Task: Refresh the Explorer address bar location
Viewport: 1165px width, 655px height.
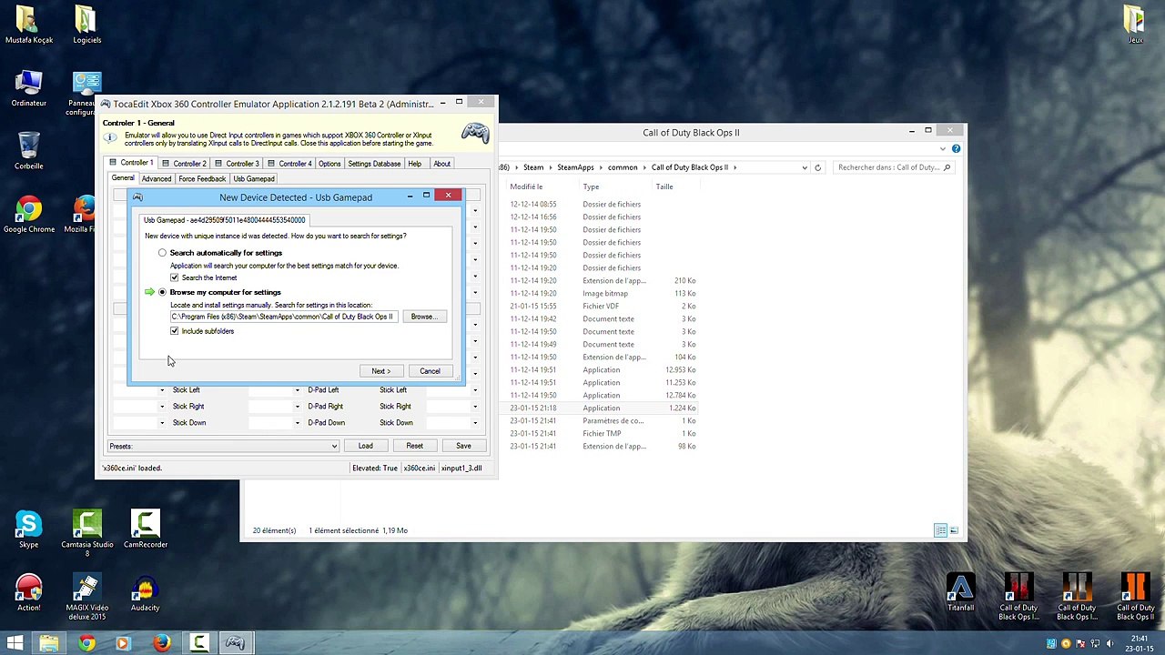Action: point(817,167)
